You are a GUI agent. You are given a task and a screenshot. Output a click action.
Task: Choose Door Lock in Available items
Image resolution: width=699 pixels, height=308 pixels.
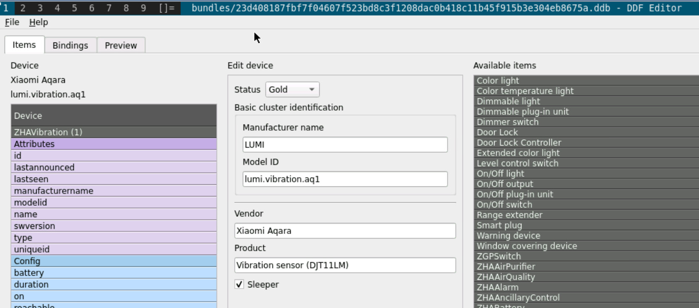point(586,133)
